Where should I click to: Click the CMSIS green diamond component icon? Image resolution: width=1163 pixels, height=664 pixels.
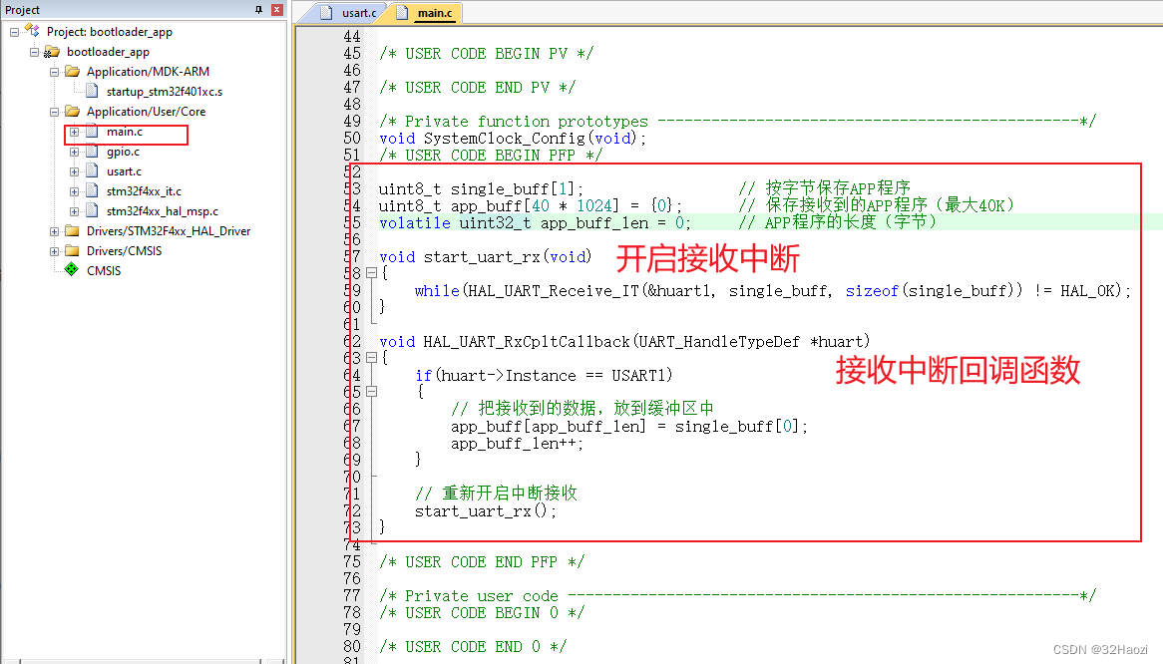71,270
